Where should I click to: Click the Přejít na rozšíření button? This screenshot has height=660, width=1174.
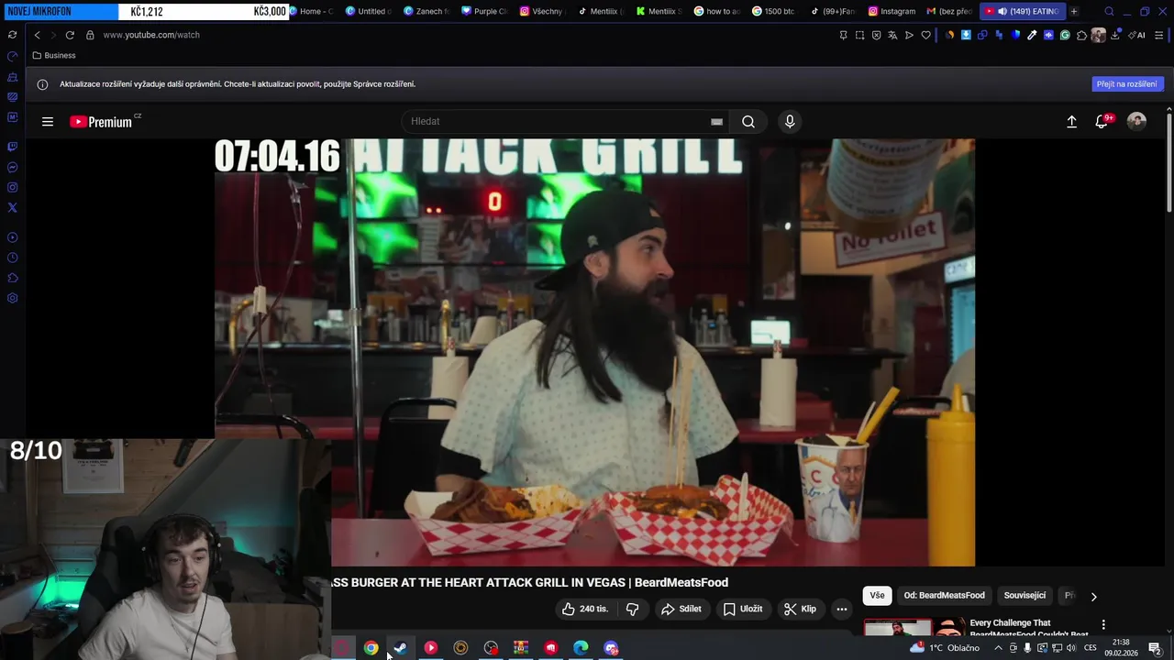pos(1127,84)
